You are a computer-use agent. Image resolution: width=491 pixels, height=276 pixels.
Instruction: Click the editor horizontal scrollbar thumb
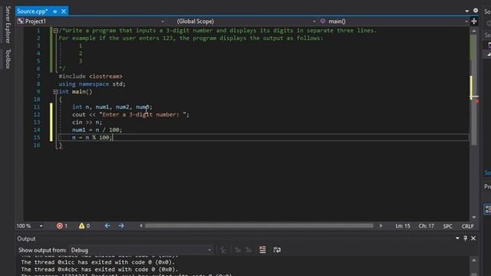(259, 225)
